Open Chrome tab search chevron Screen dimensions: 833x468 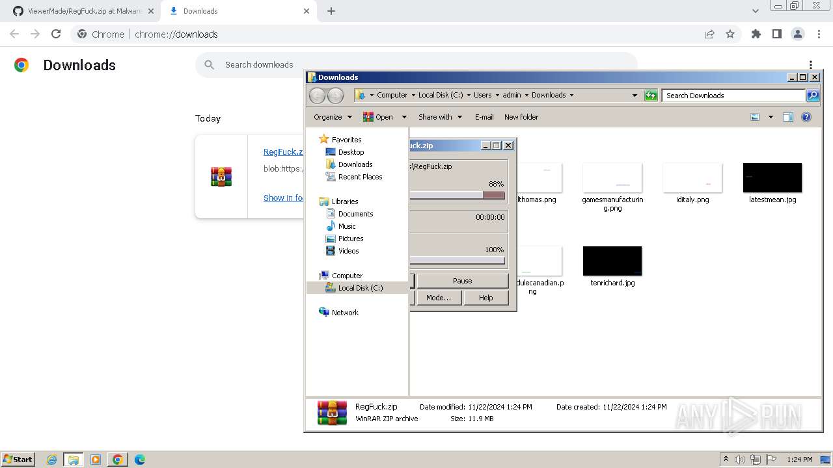755,11
